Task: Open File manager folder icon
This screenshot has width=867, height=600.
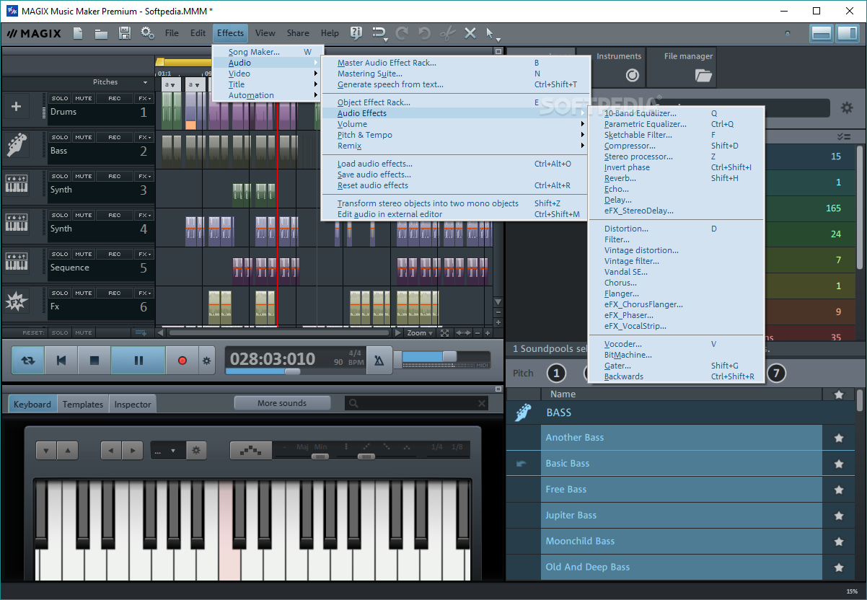Action: coord(703,75)
